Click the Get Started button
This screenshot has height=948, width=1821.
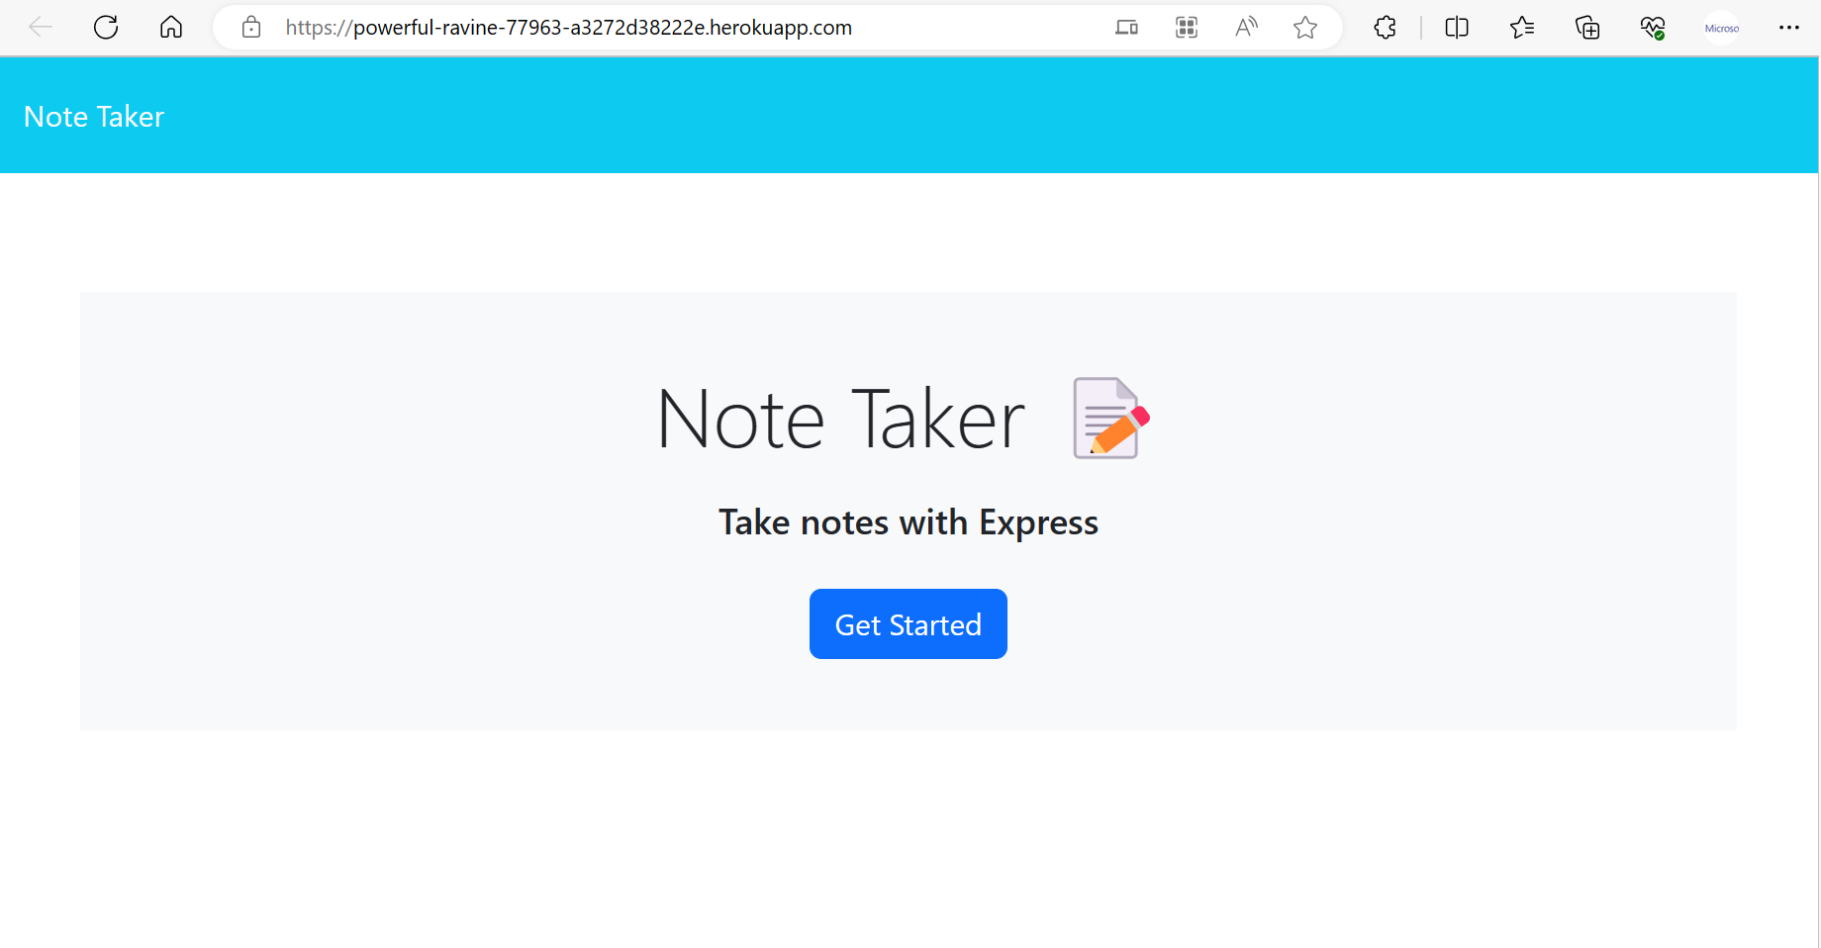tap(909, 624)
